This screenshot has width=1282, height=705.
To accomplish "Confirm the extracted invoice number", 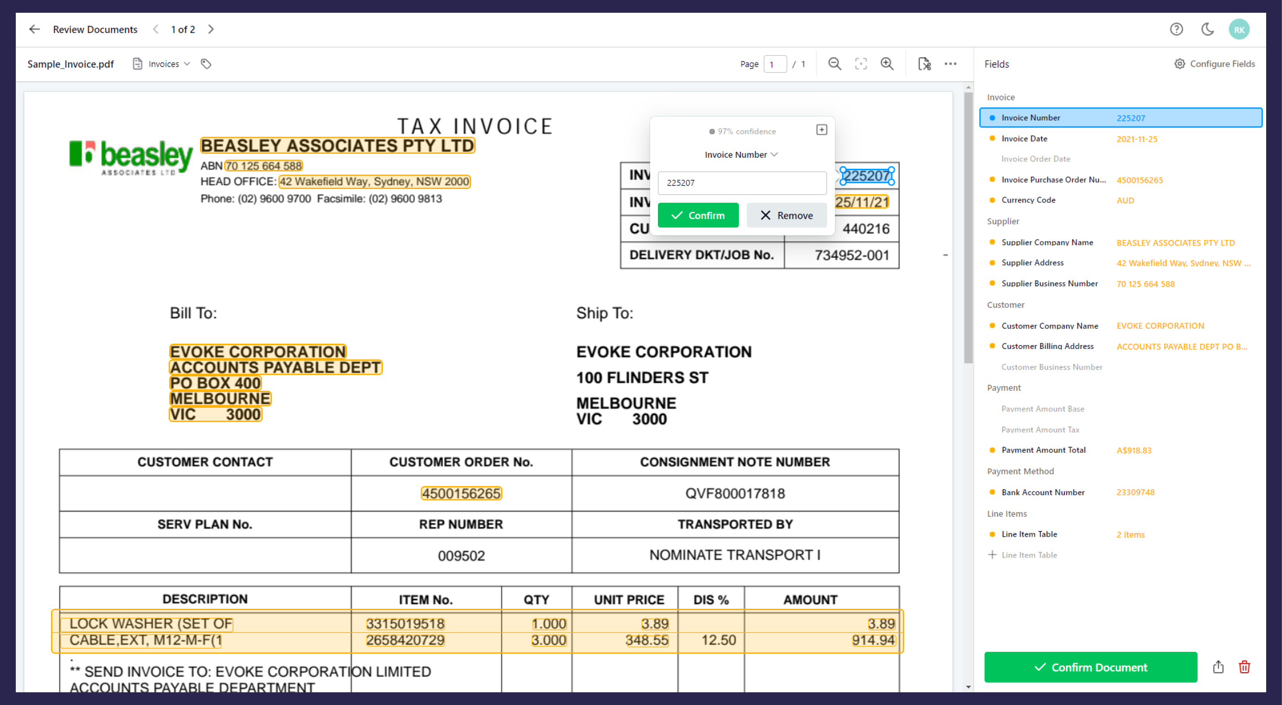I will coord(698,215).
